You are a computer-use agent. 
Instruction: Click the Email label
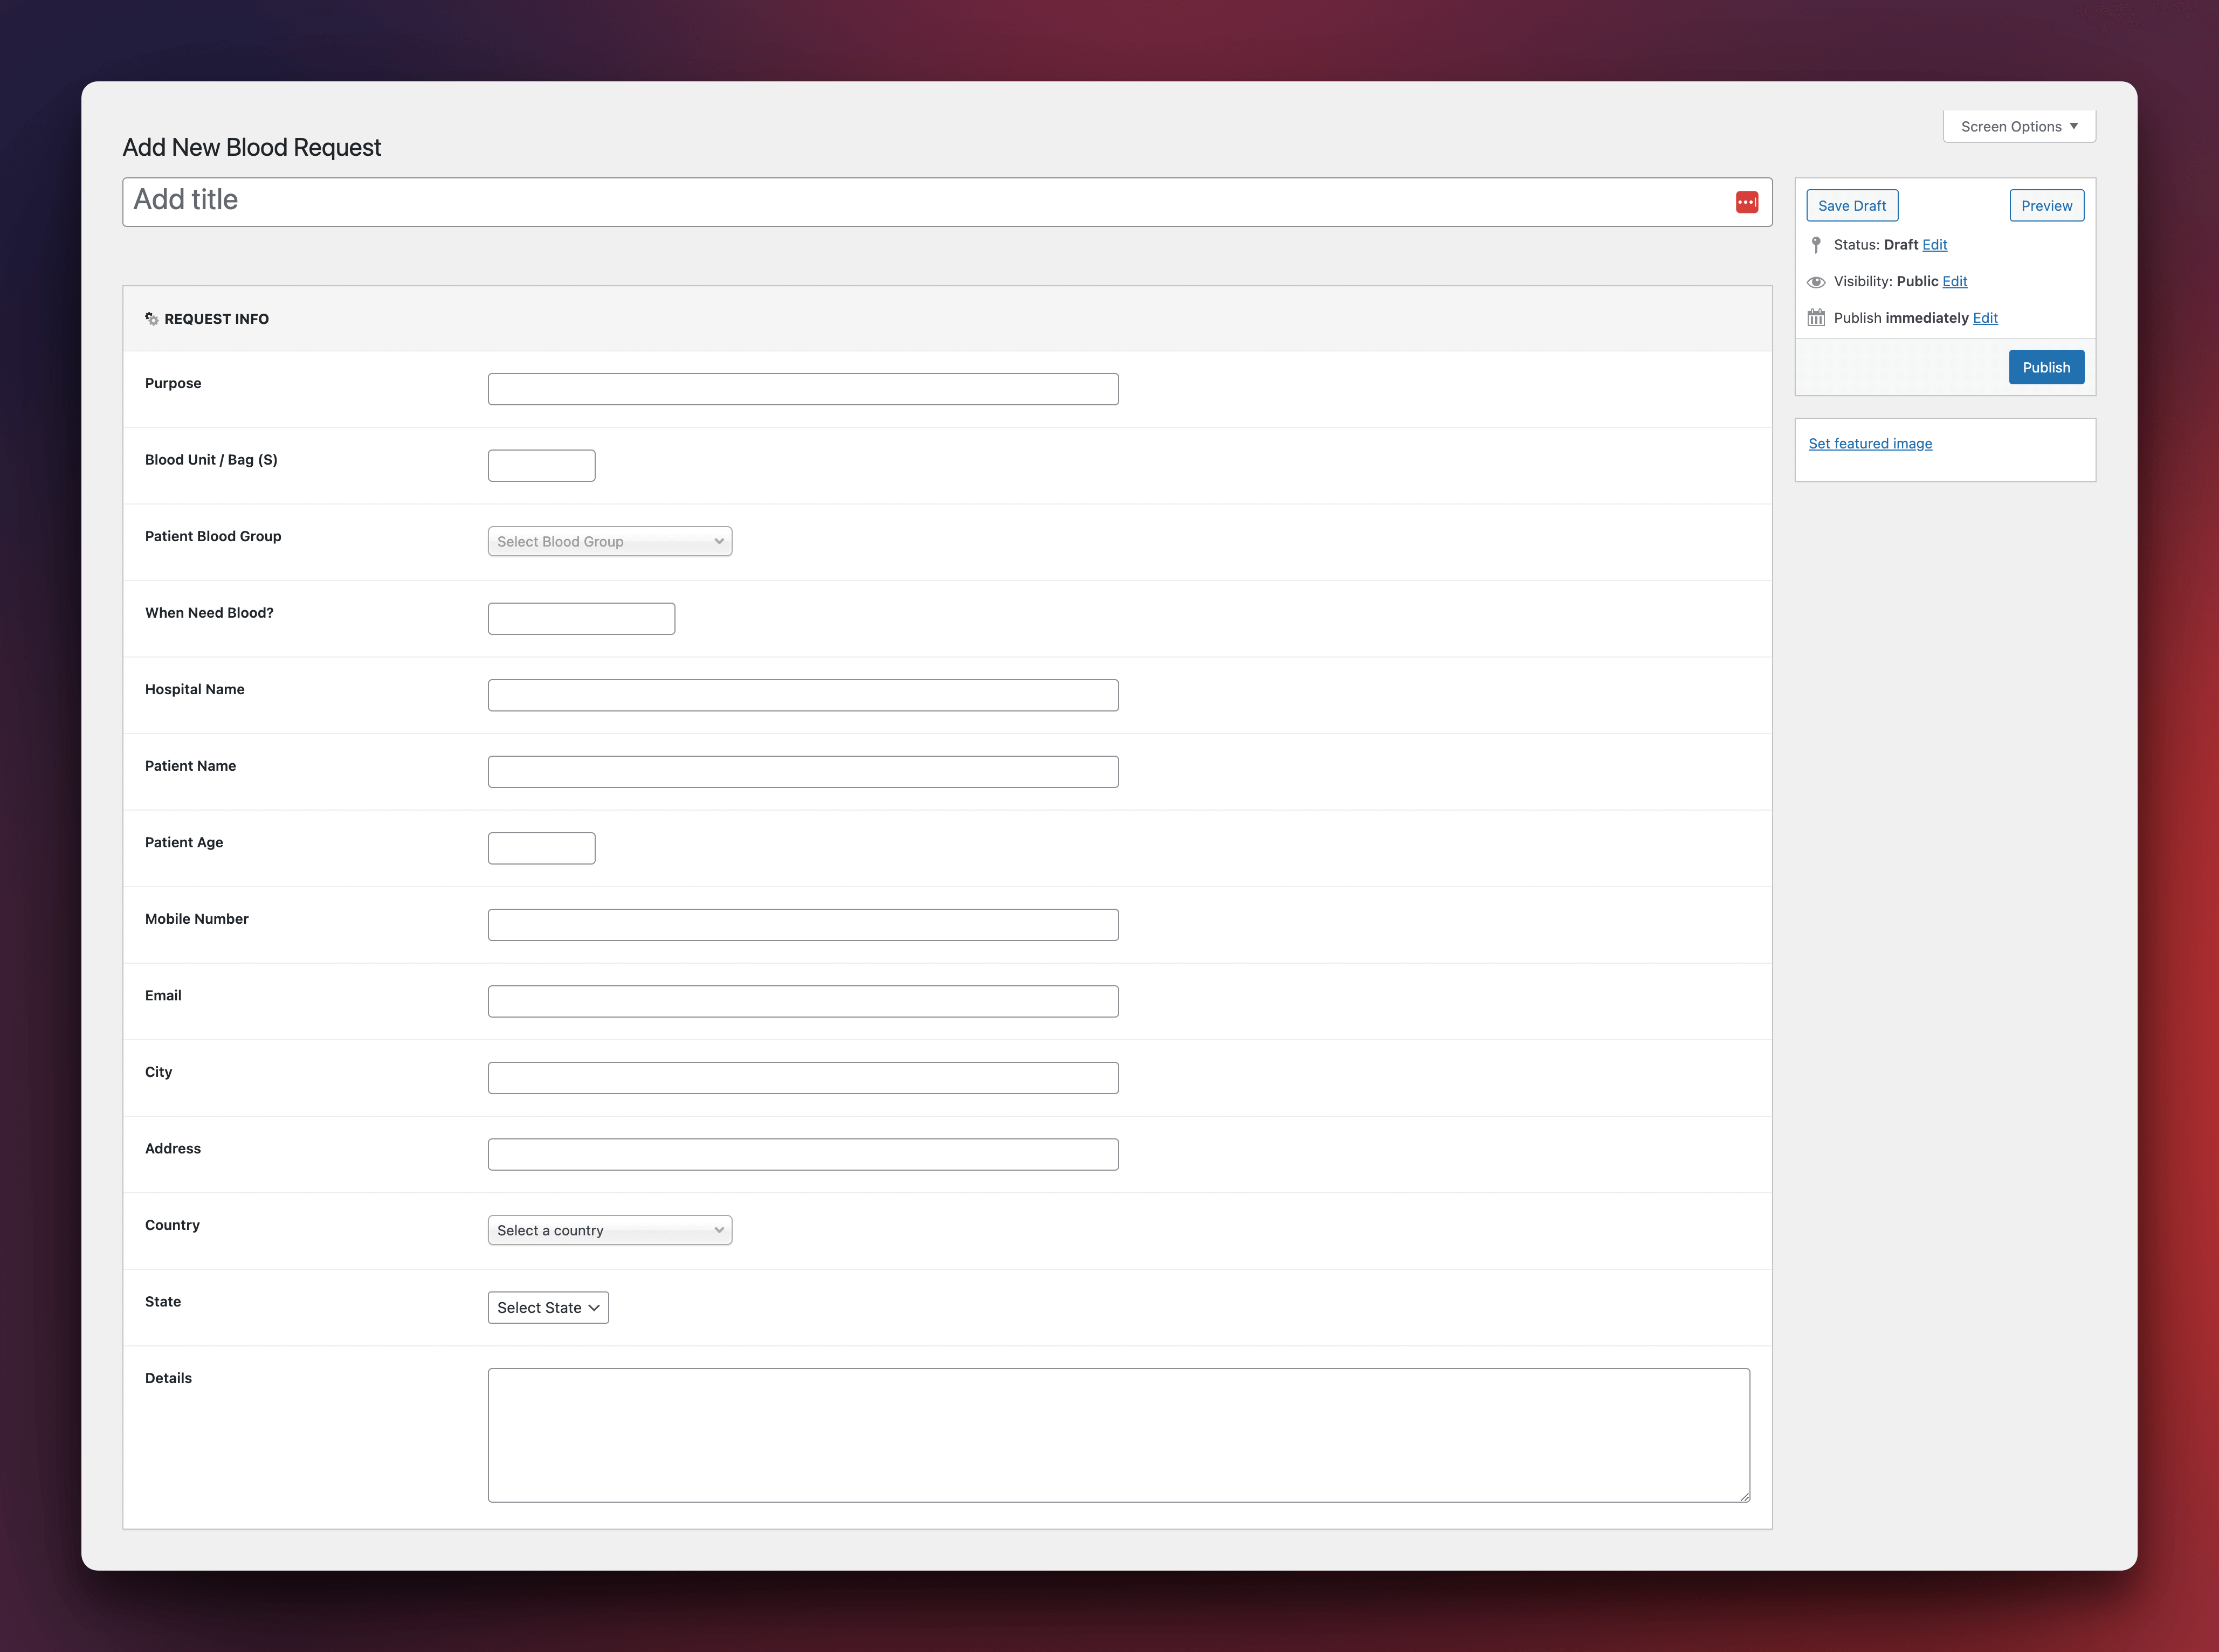click(163, 996)
